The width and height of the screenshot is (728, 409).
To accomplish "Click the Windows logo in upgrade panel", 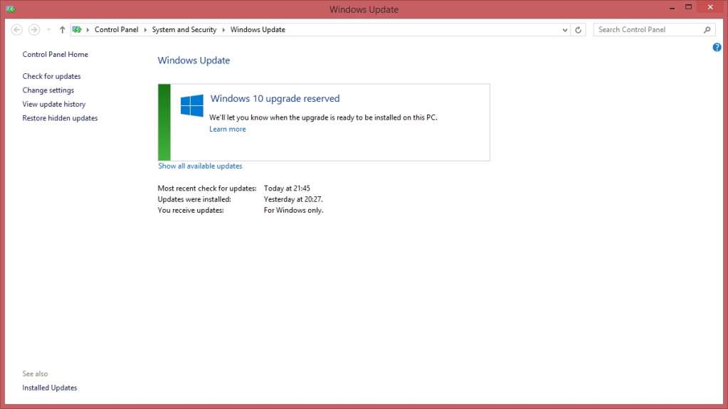I will pyautogui.click(x=192, y=106).
